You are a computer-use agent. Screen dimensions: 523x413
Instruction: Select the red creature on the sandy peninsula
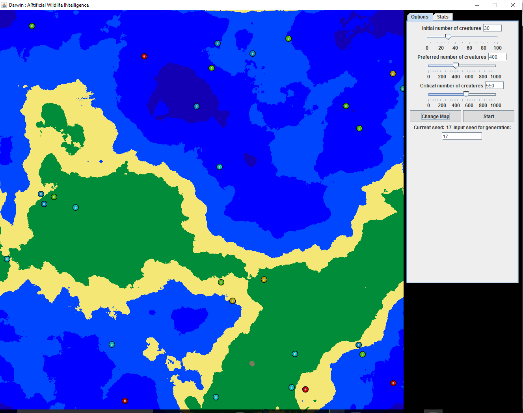tap(305, 389)
